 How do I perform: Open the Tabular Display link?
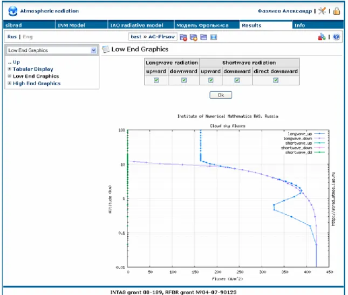coord(33,69)
